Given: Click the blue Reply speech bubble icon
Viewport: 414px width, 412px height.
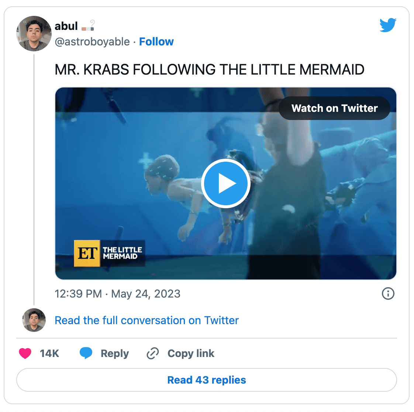Looking at the screenshot, I should pyautogui.click(x=86, y=353).
